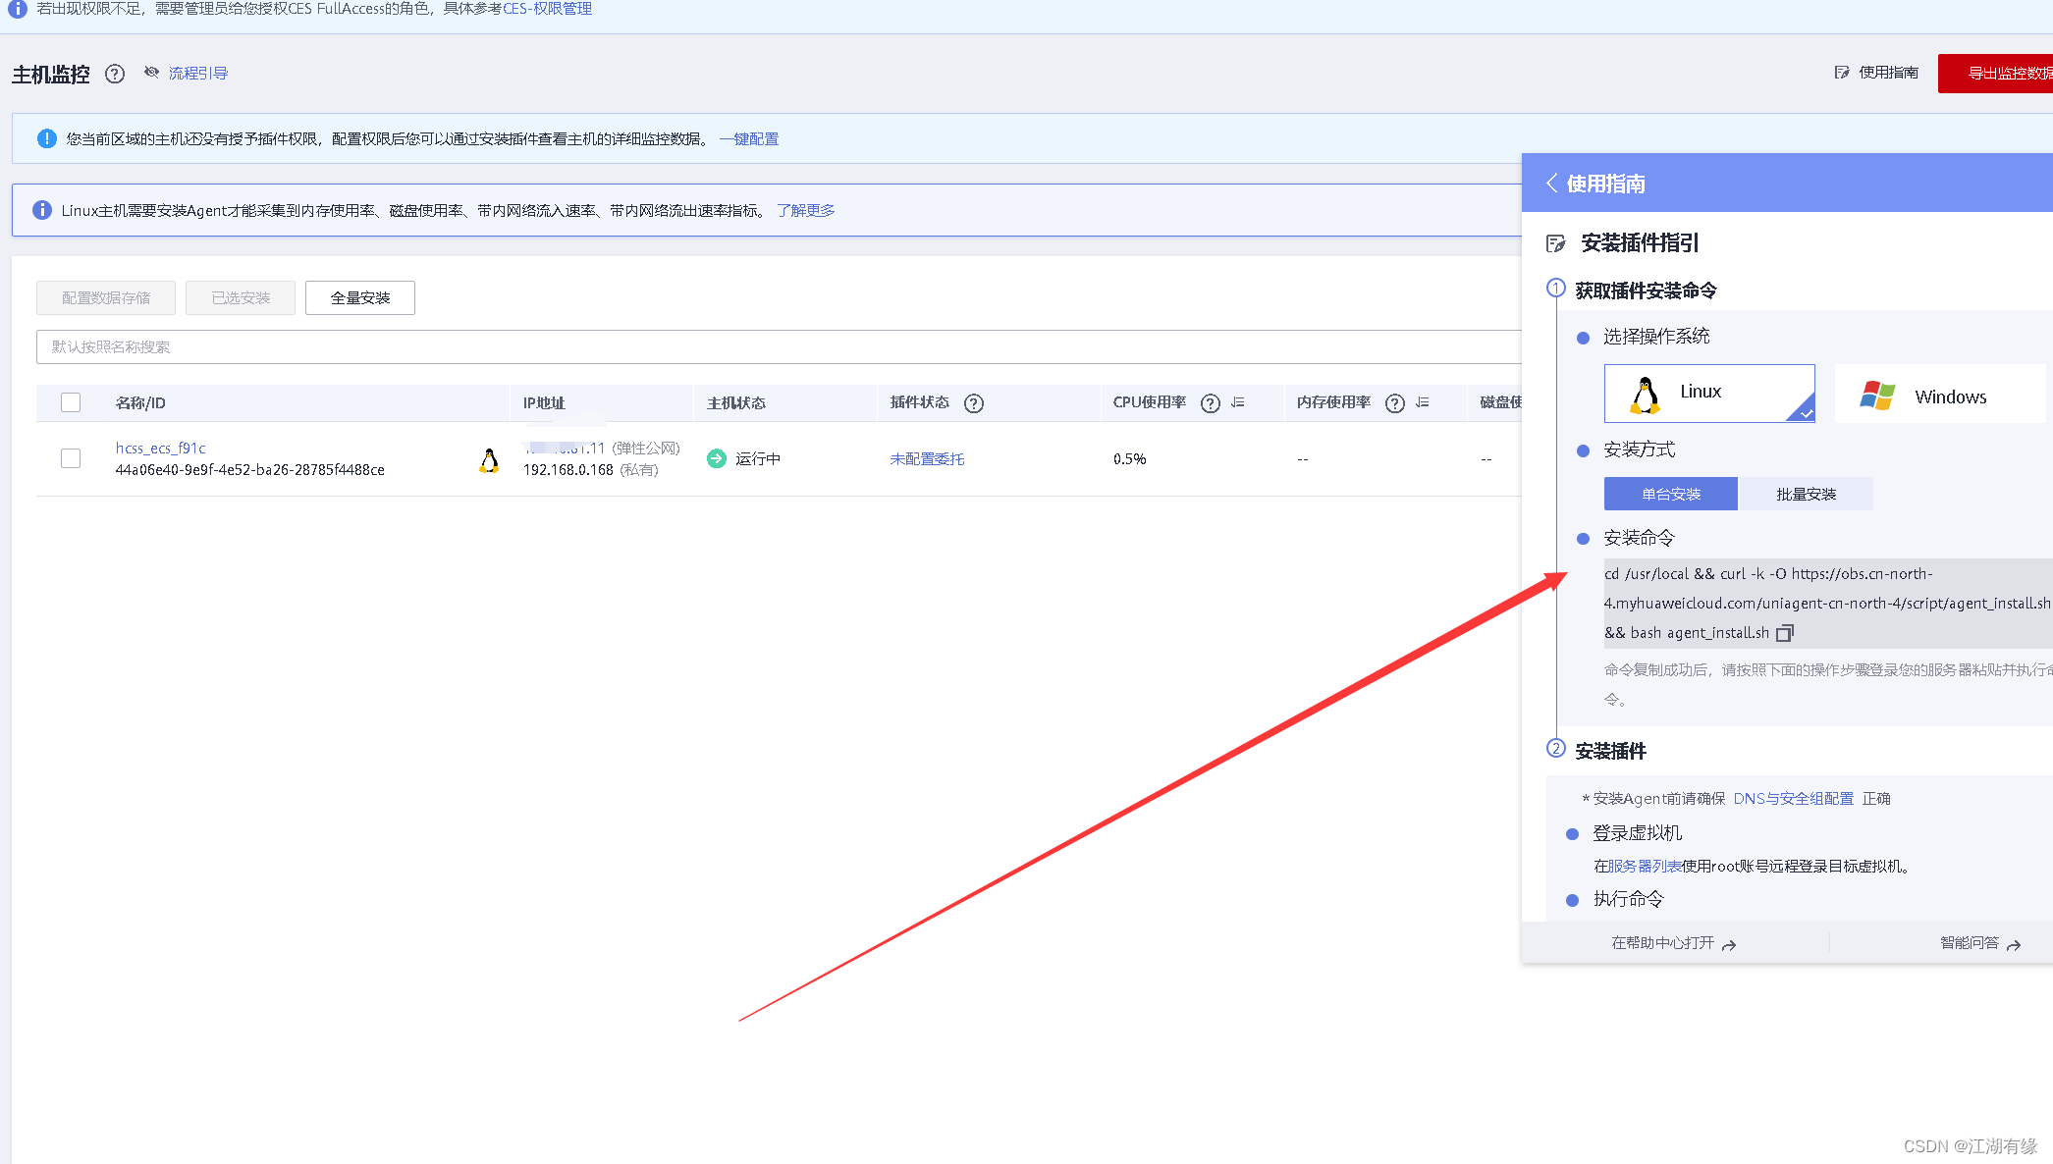The image size is (2053, 1164).
Task: Switch to 单台安装 tab
Action: pos(1670,494)
